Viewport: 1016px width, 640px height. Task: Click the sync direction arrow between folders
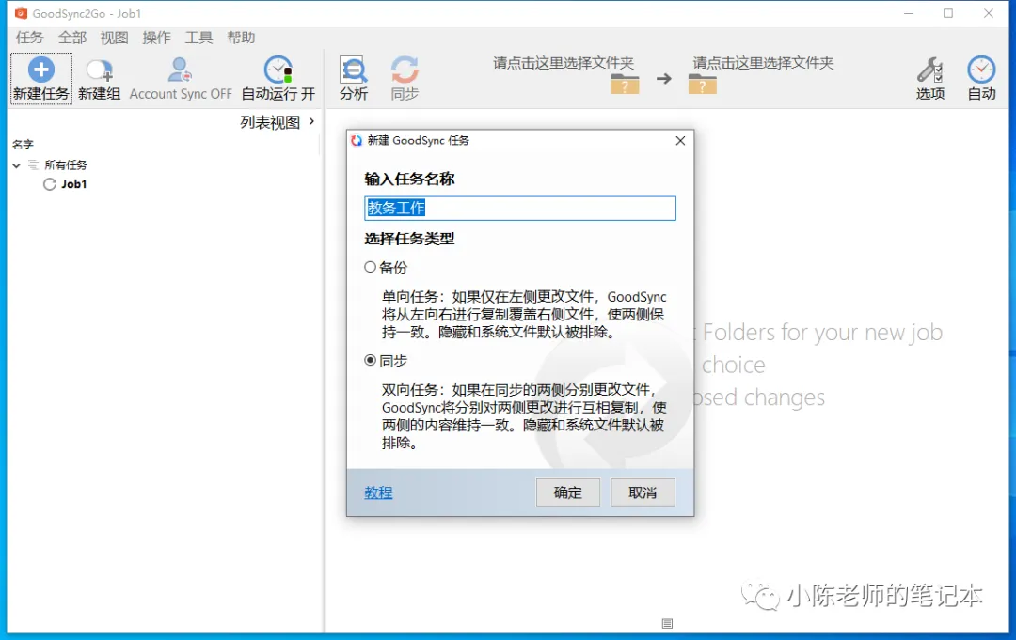[663, 79]
